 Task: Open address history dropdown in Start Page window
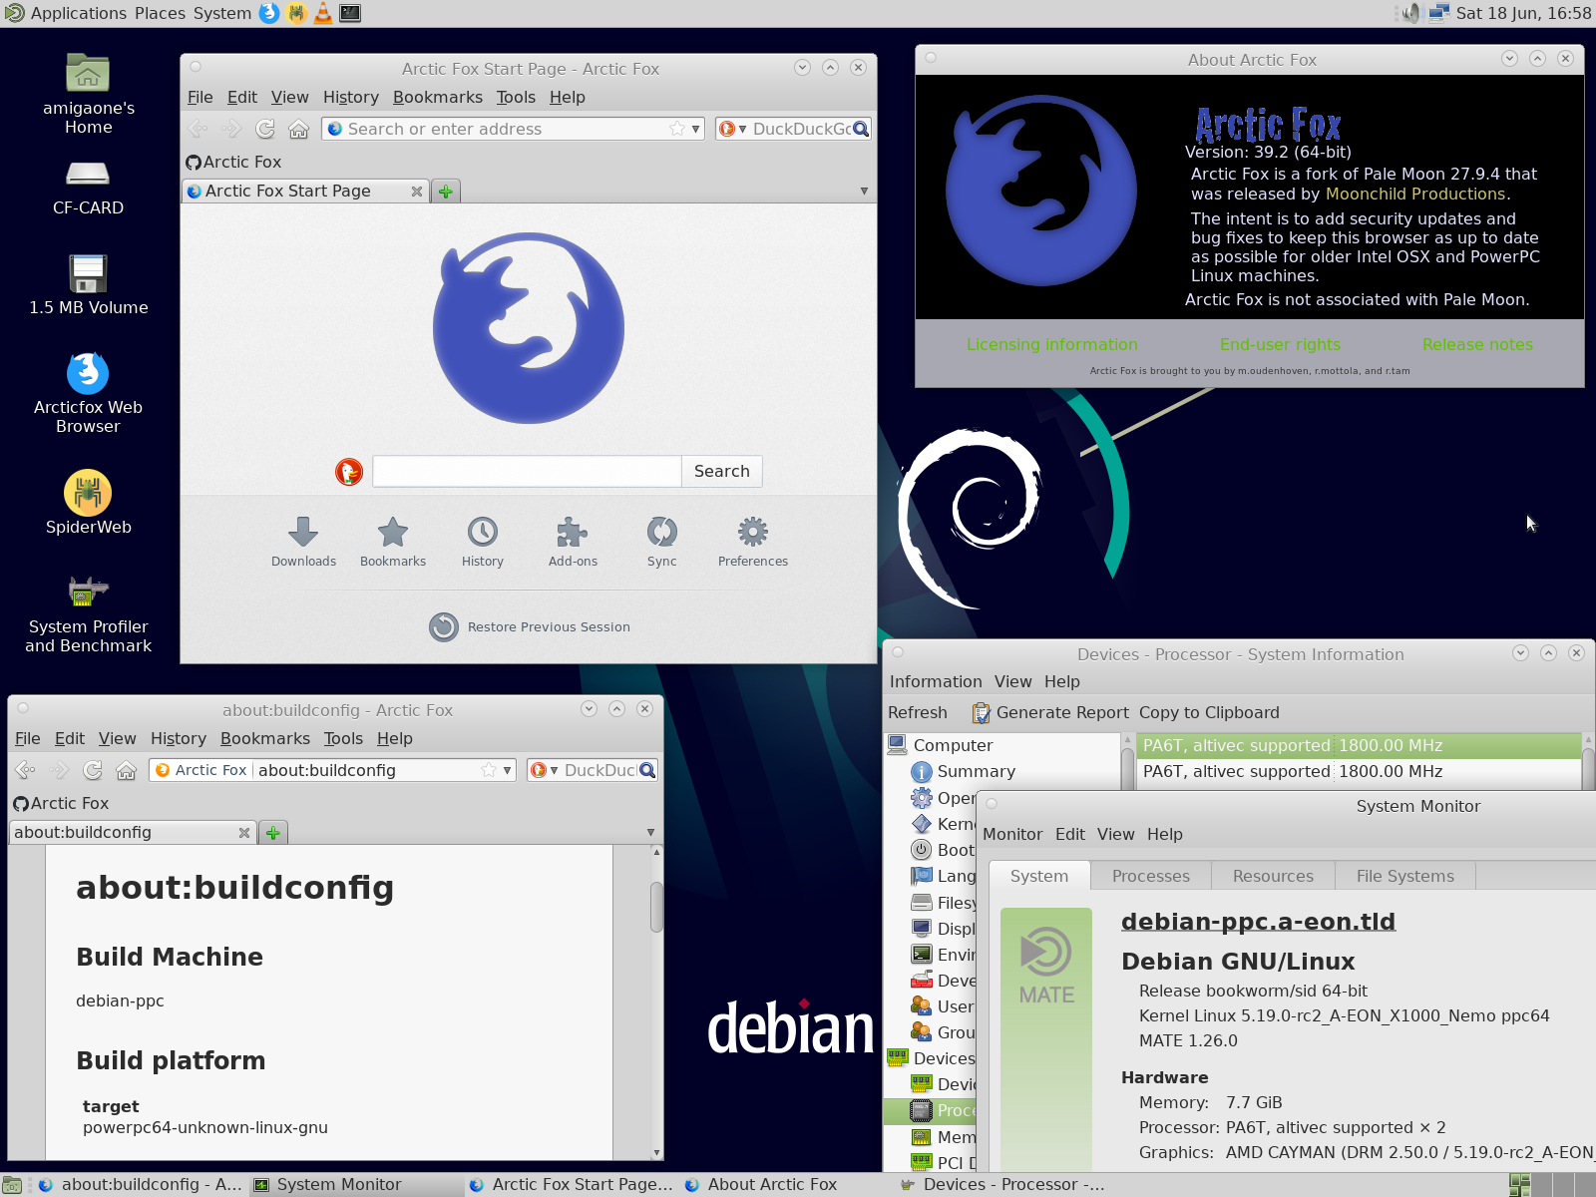click(695, 129)
